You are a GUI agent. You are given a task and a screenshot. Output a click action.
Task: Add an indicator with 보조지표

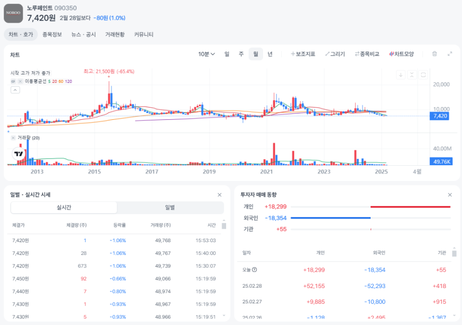tap(303, 54)
